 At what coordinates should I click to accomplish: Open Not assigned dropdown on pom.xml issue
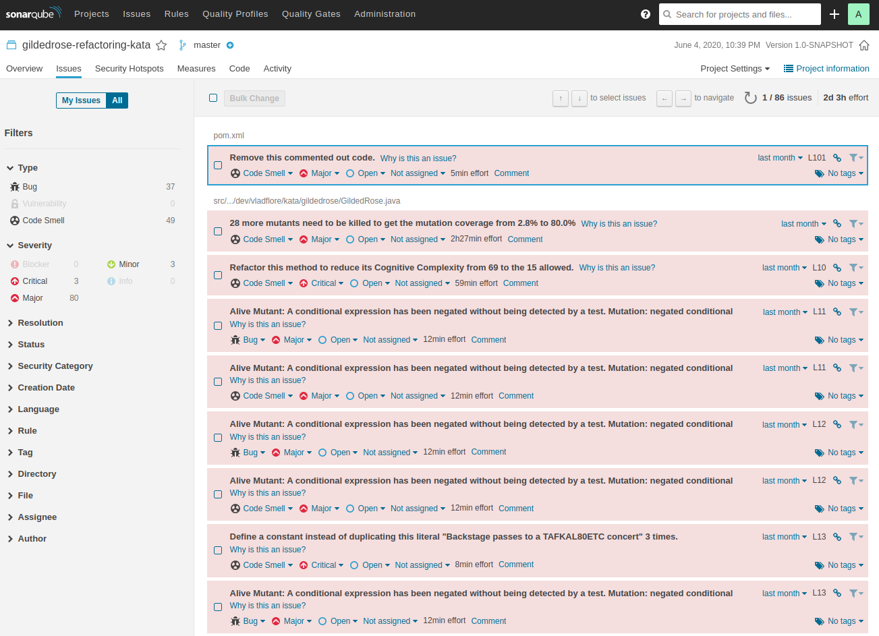[418, 173]
